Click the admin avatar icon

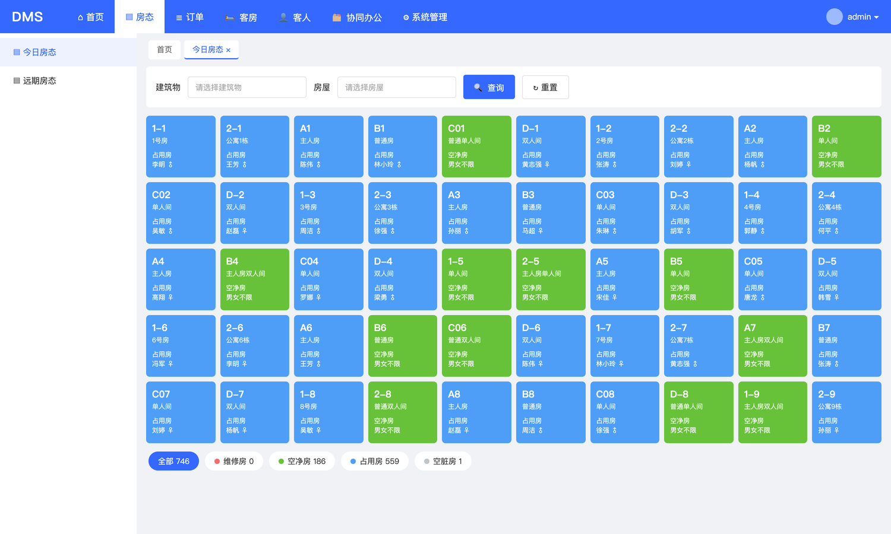(x=835, y=17)
